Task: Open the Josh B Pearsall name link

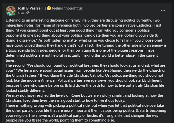Action: click(x=30, y=8)
